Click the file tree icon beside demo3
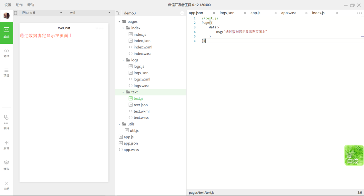This screenshot has width=364, height=196. (x=118, y=13)
